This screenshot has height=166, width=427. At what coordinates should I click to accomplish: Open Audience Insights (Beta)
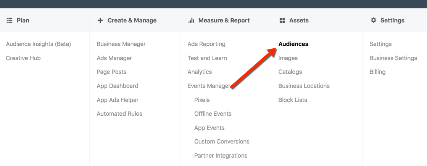(x=39, y=44)
